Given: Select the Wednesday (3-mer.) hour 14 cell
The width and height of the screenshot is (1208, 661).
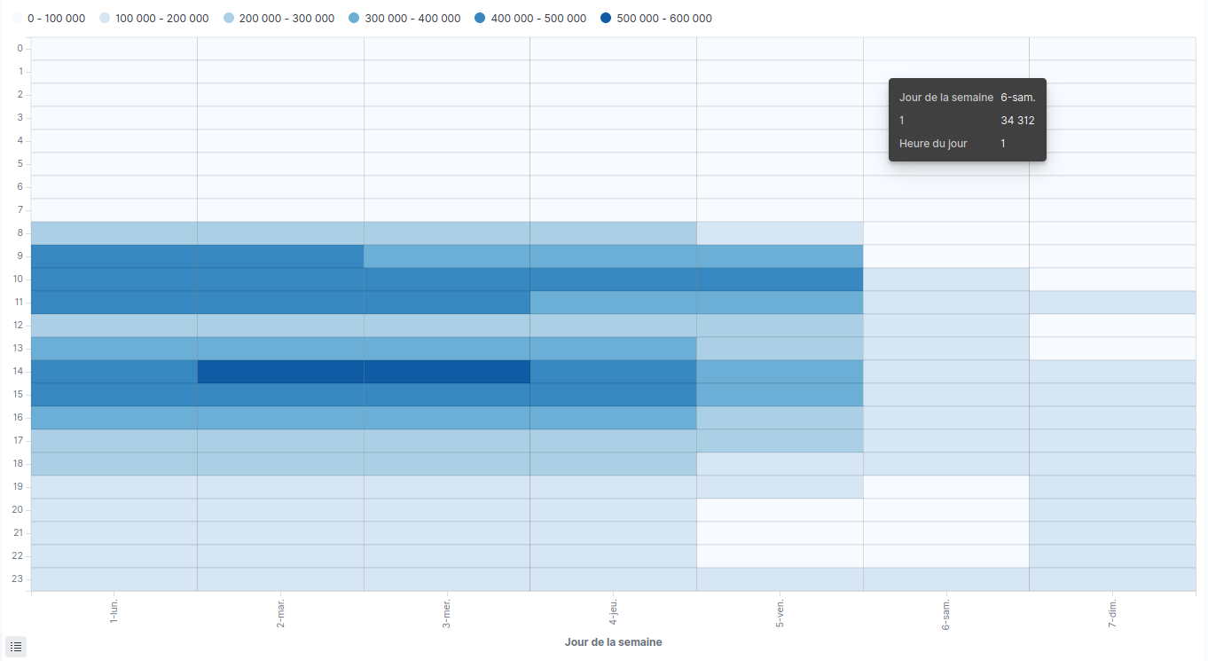Looking at the screenshot, I should [447, 372].
